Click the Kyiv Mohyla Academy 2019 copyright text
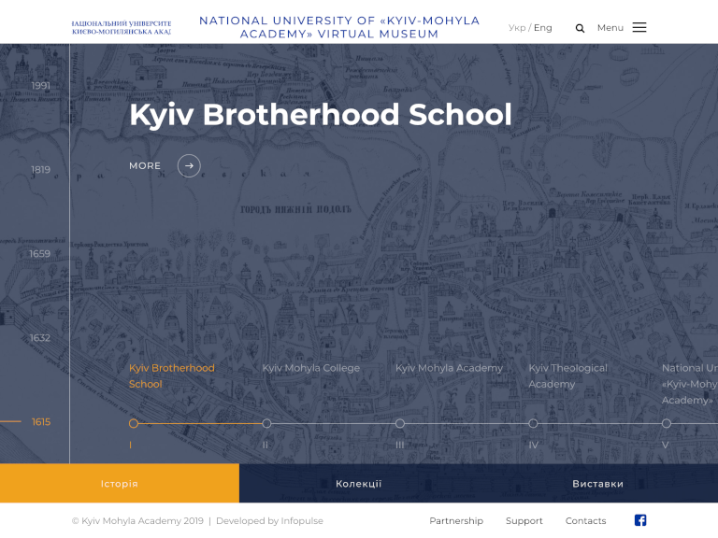 pyautogui.click(x=137, y=520)
